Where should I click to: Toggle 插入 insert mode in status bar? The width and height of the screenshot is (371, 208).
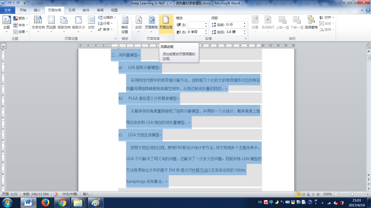point(86,194)
